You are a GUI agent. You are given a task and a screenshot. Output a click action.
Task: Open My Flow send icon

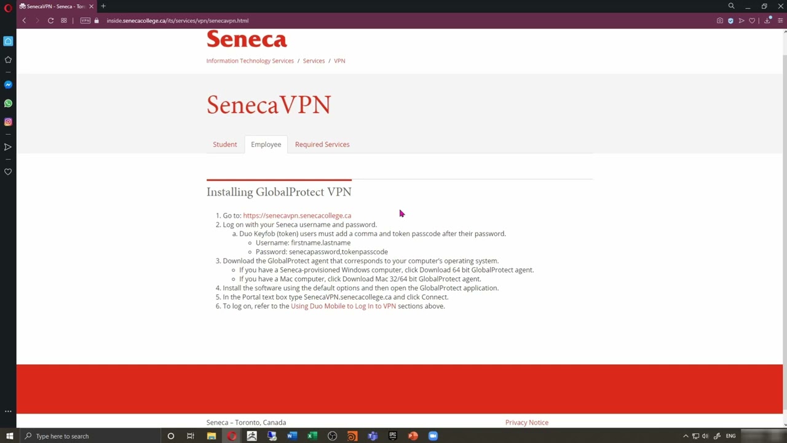tap(741, 20)
